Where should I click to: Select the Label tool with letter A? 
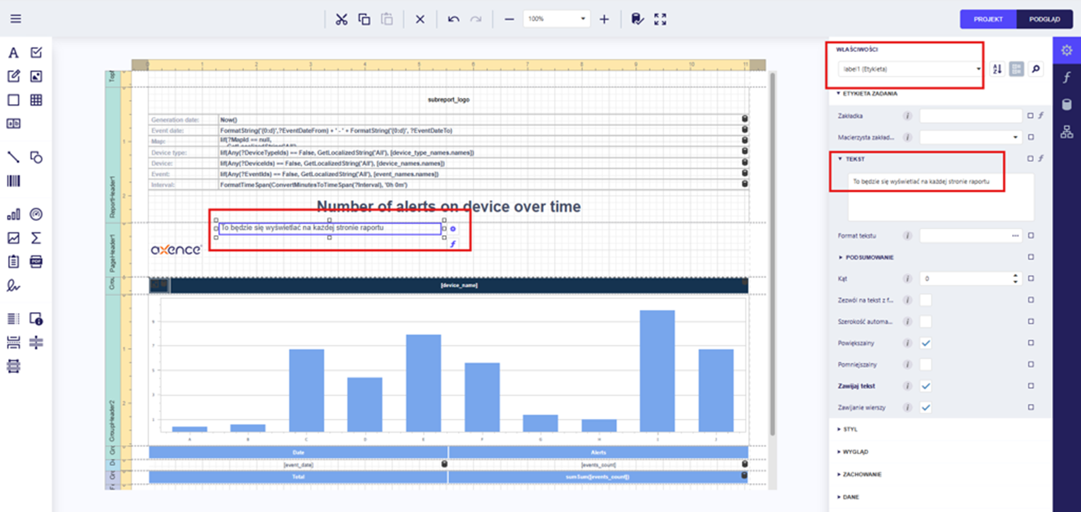[x=14, y=53]
